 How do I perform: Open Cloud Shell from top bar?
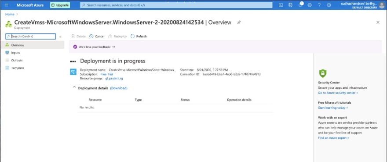click(x=281, y=5)
